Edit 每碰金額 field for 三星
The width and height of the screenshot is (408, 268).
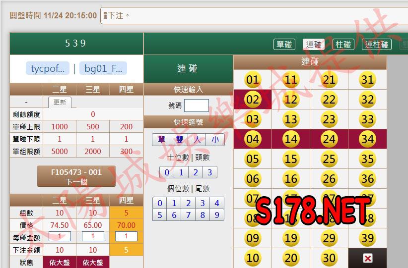93,236
